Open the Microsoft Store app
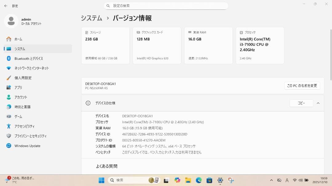This screenshot has width=332, height=186. tap(209, 180)
